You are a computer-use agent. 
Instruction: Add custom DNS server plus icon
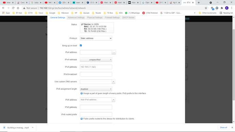[x=113, y=82]
